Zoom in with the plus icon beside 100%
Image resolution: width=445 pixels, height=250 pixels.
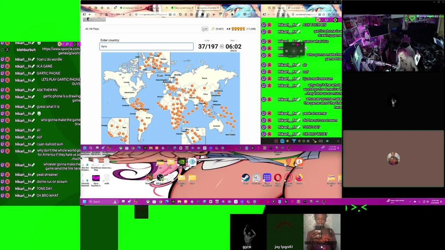124,15
